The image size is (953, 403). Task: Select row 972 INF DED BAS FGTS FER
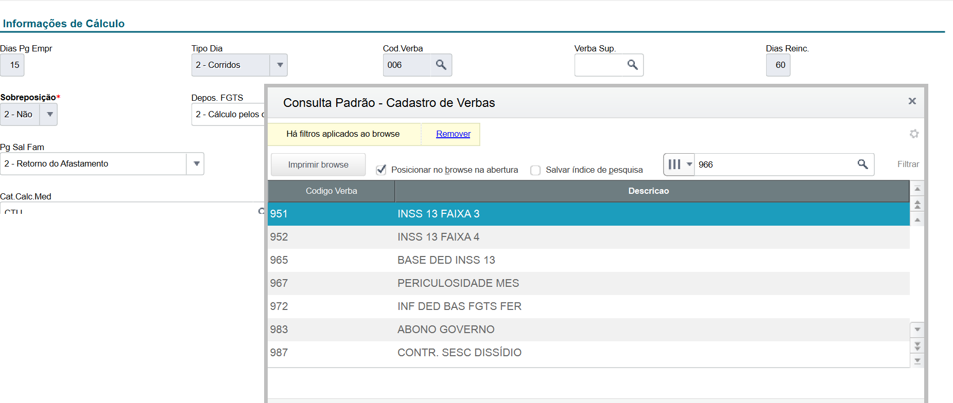coord(588,306)
